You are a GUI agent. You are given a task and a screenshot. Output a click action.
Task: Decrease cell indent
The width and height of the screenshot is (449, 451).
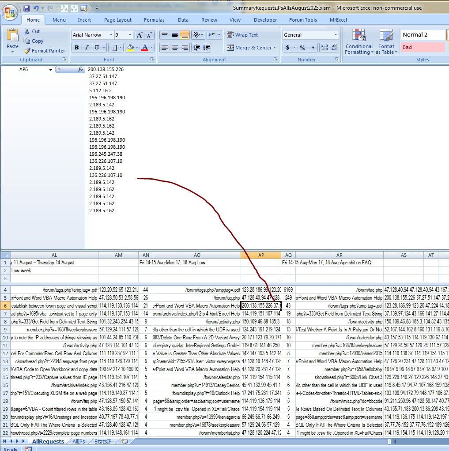pyautogui.click(x=196, y=48)
